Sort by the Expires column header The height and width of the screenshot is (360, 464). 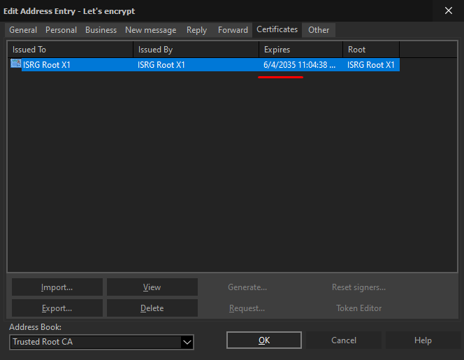click(301, 50)
